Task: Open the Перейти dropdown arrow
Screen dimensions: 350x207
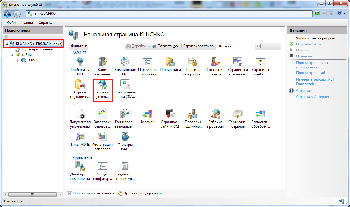Action: [x=149, y=46]
